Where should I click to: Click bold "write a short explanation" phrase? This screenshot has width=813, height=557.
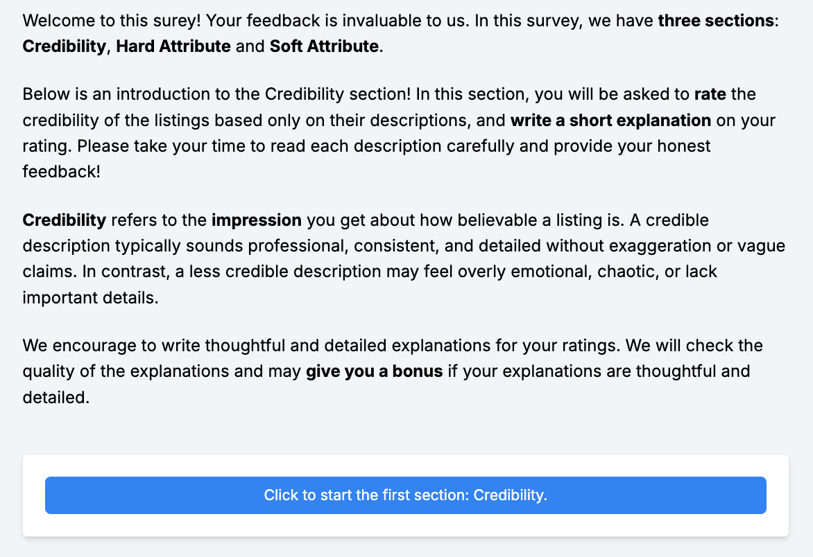click(610, 120)
